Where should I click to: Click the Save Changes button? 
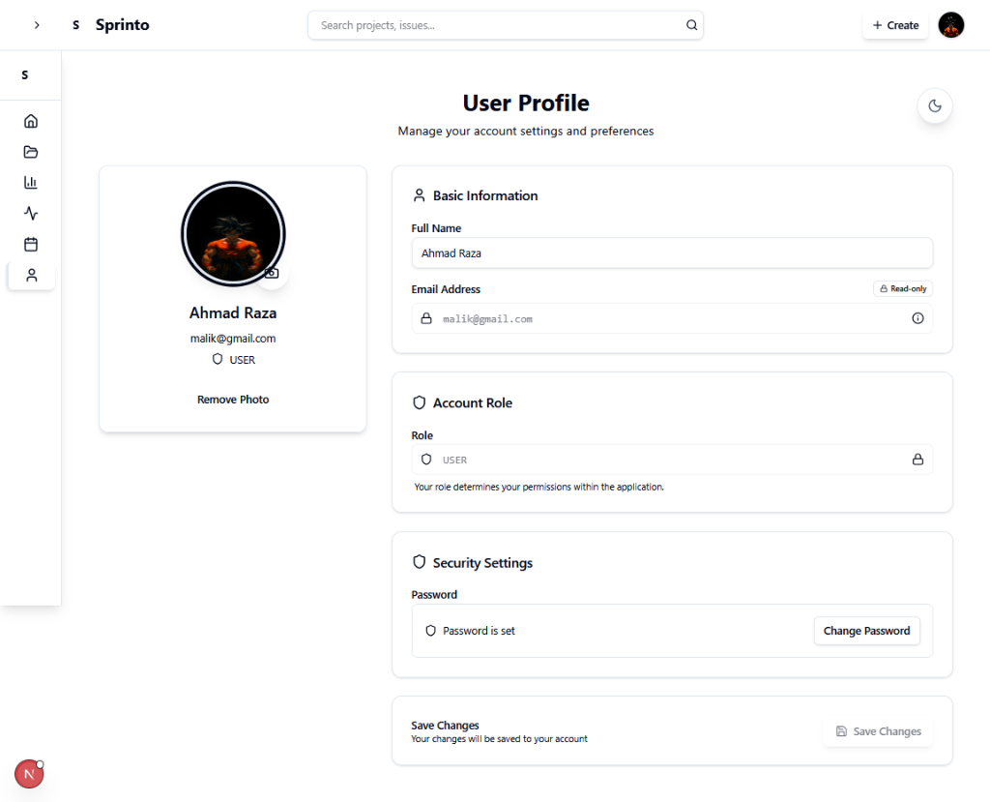tap(878, 731)
